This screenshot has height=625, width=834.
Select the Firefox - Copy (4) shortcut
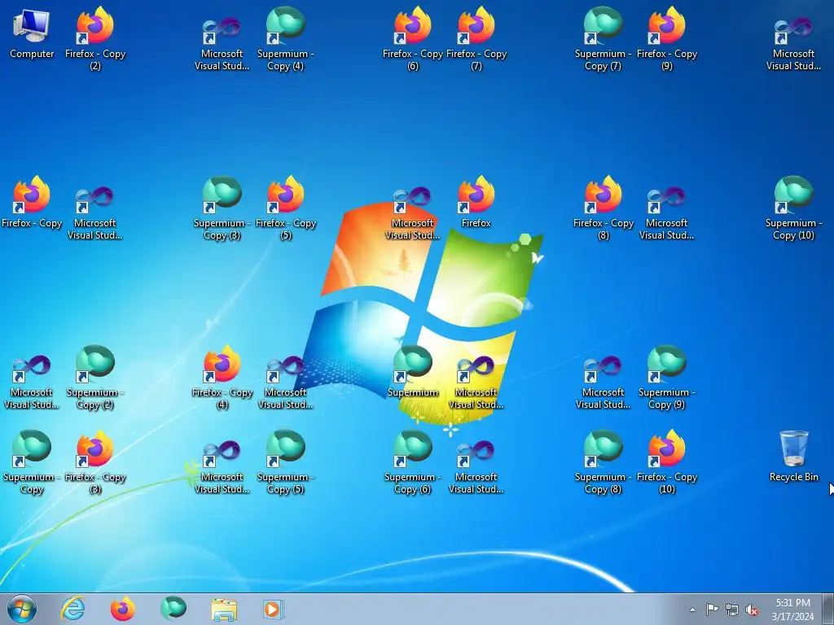tap(222, 378)
